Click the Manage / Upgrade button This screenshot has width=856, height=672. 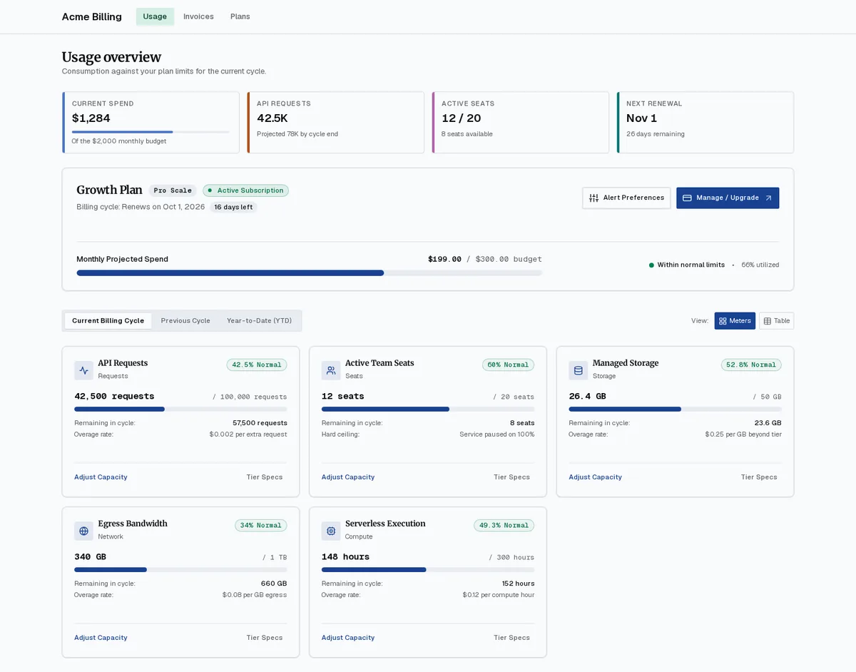coord(728,198)
